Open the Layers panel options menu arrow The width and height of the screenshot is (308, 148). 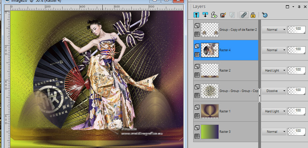[293, 6]
